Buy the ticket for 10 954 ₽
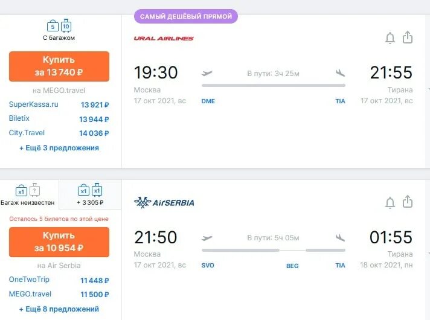The height and width of the screenshot is (320, 430). 59,242
